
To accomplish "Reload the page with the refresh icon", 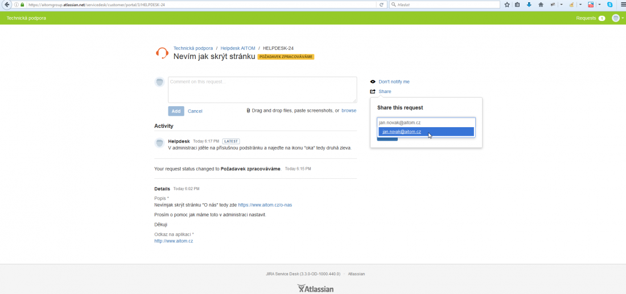I will click(381, 5).
